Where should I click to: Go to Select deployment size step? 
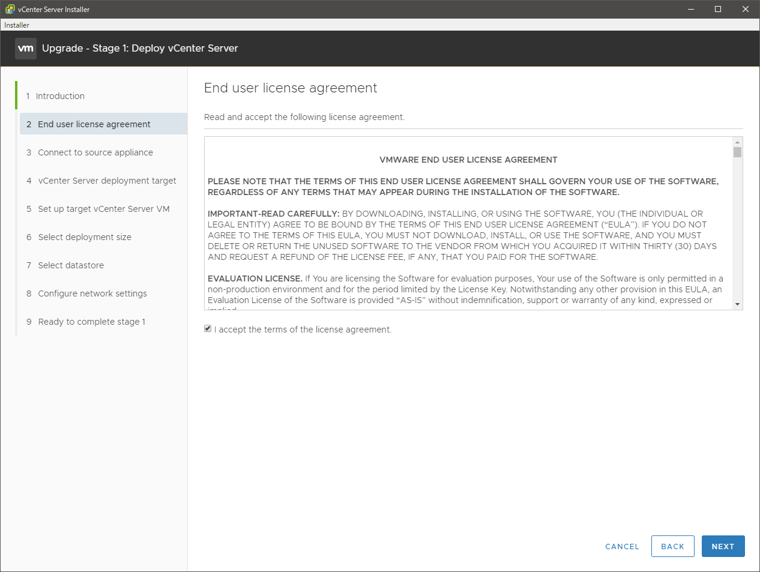(x=85, y=237)
